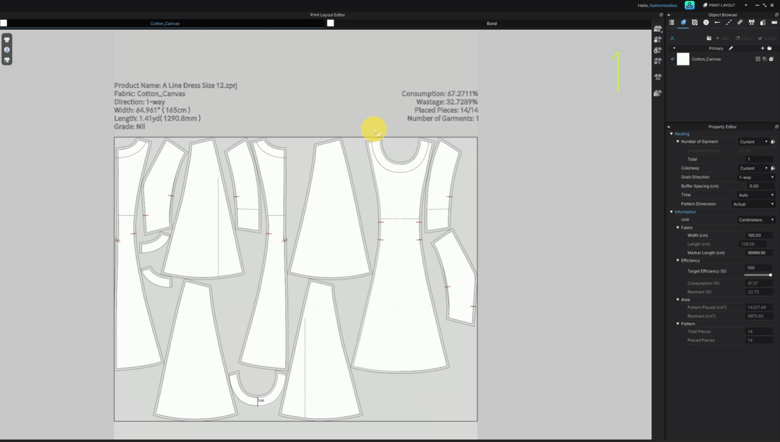Viewport: 780px width, 442px height.
Task: Click the apply icon beside Colorway dropdown
Action: tap(773, 168)
